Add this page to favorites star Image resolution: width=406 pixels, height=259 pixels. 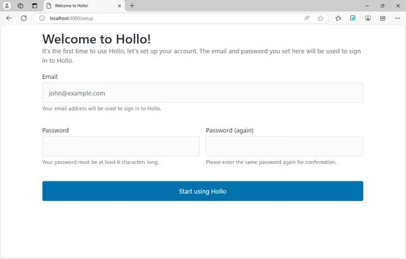tap(320, 18)
